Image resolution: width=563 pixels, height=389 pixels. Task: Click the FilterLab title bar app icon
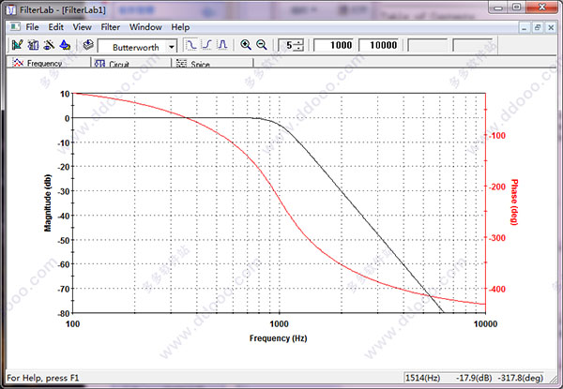coord(11,9)
